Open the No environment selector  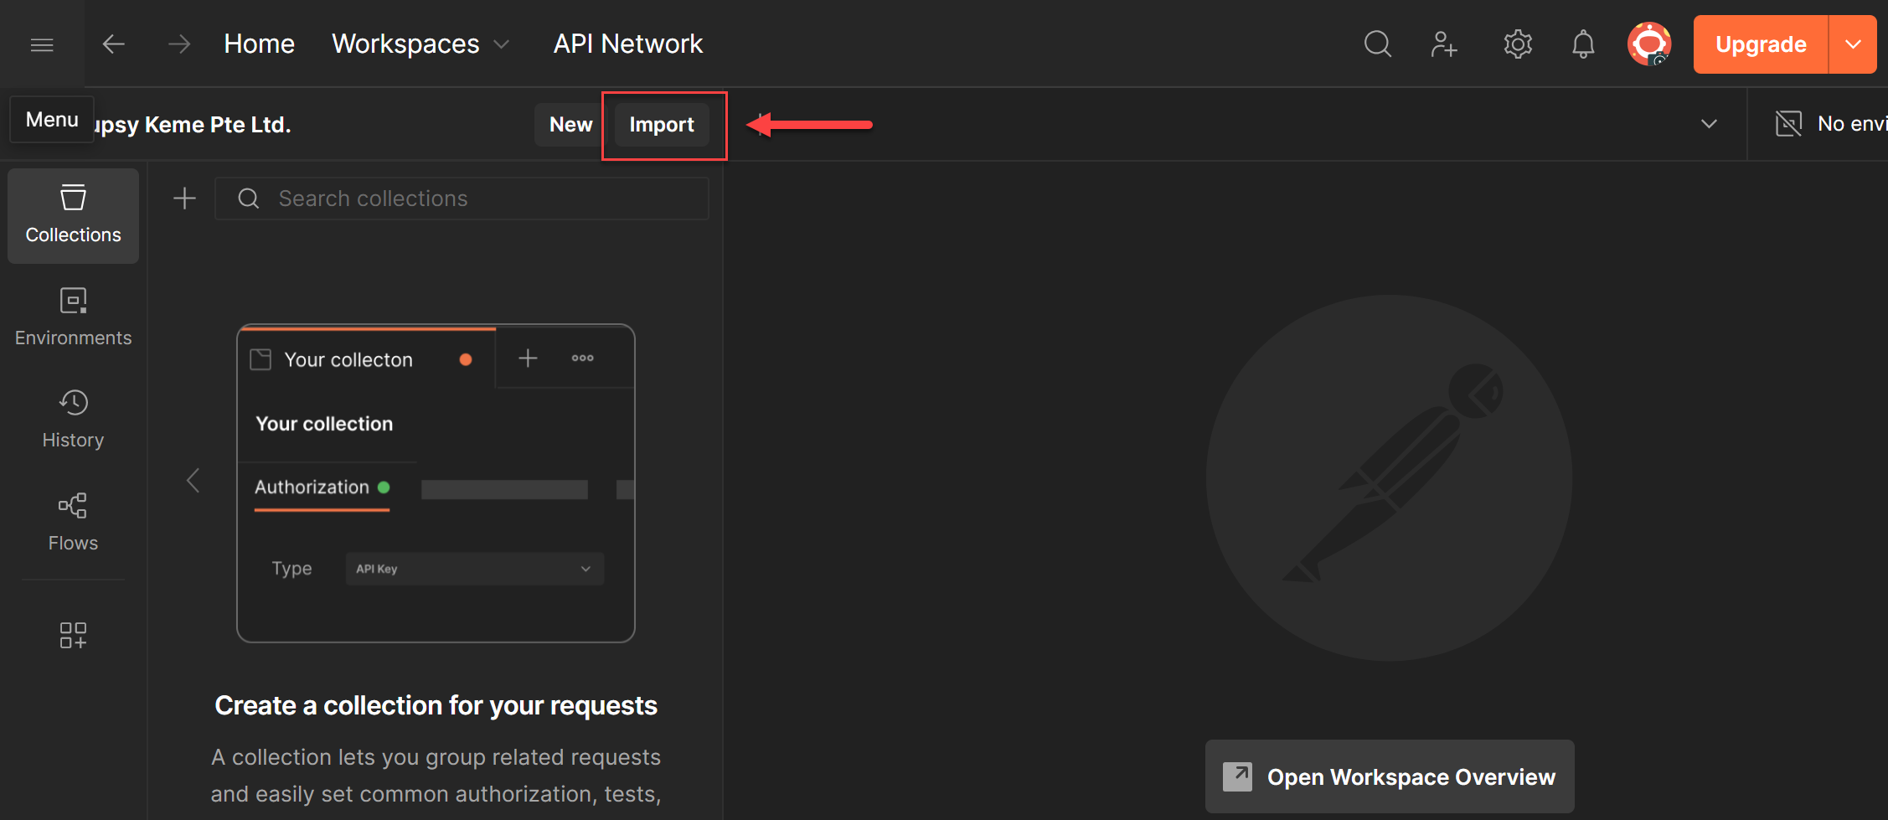coord(1831,124)
